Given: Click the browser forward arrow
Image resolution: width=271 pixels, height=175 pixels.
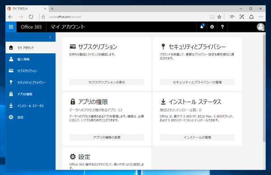Looking at the screenshot, I should (x=21, y=17).
